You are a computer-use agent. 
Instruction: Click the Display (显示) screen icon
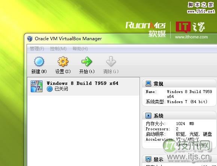(148, 159)
